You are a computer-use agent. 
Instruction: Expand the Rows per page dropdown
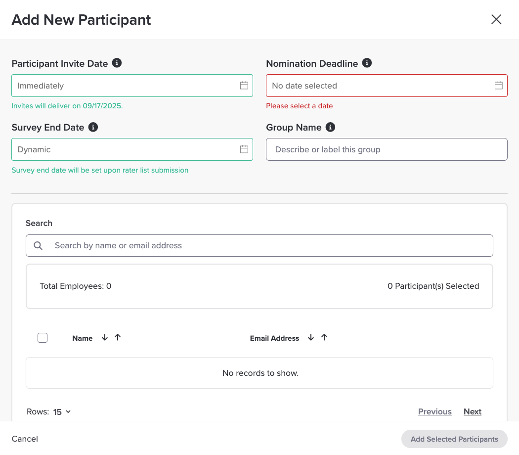[x=62, y=411]
